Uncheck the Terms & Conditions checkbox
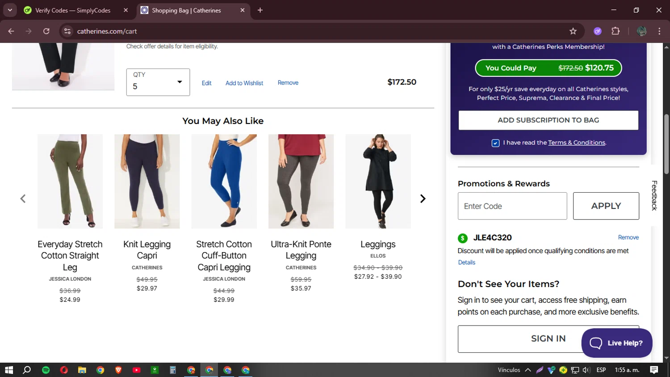This screenshot has width=670, height=377. [x=495, y=143]
